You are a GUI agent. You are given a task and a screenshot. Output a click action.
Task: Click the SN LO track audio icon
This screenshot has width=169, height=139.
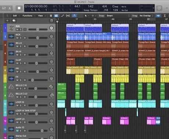11,45
